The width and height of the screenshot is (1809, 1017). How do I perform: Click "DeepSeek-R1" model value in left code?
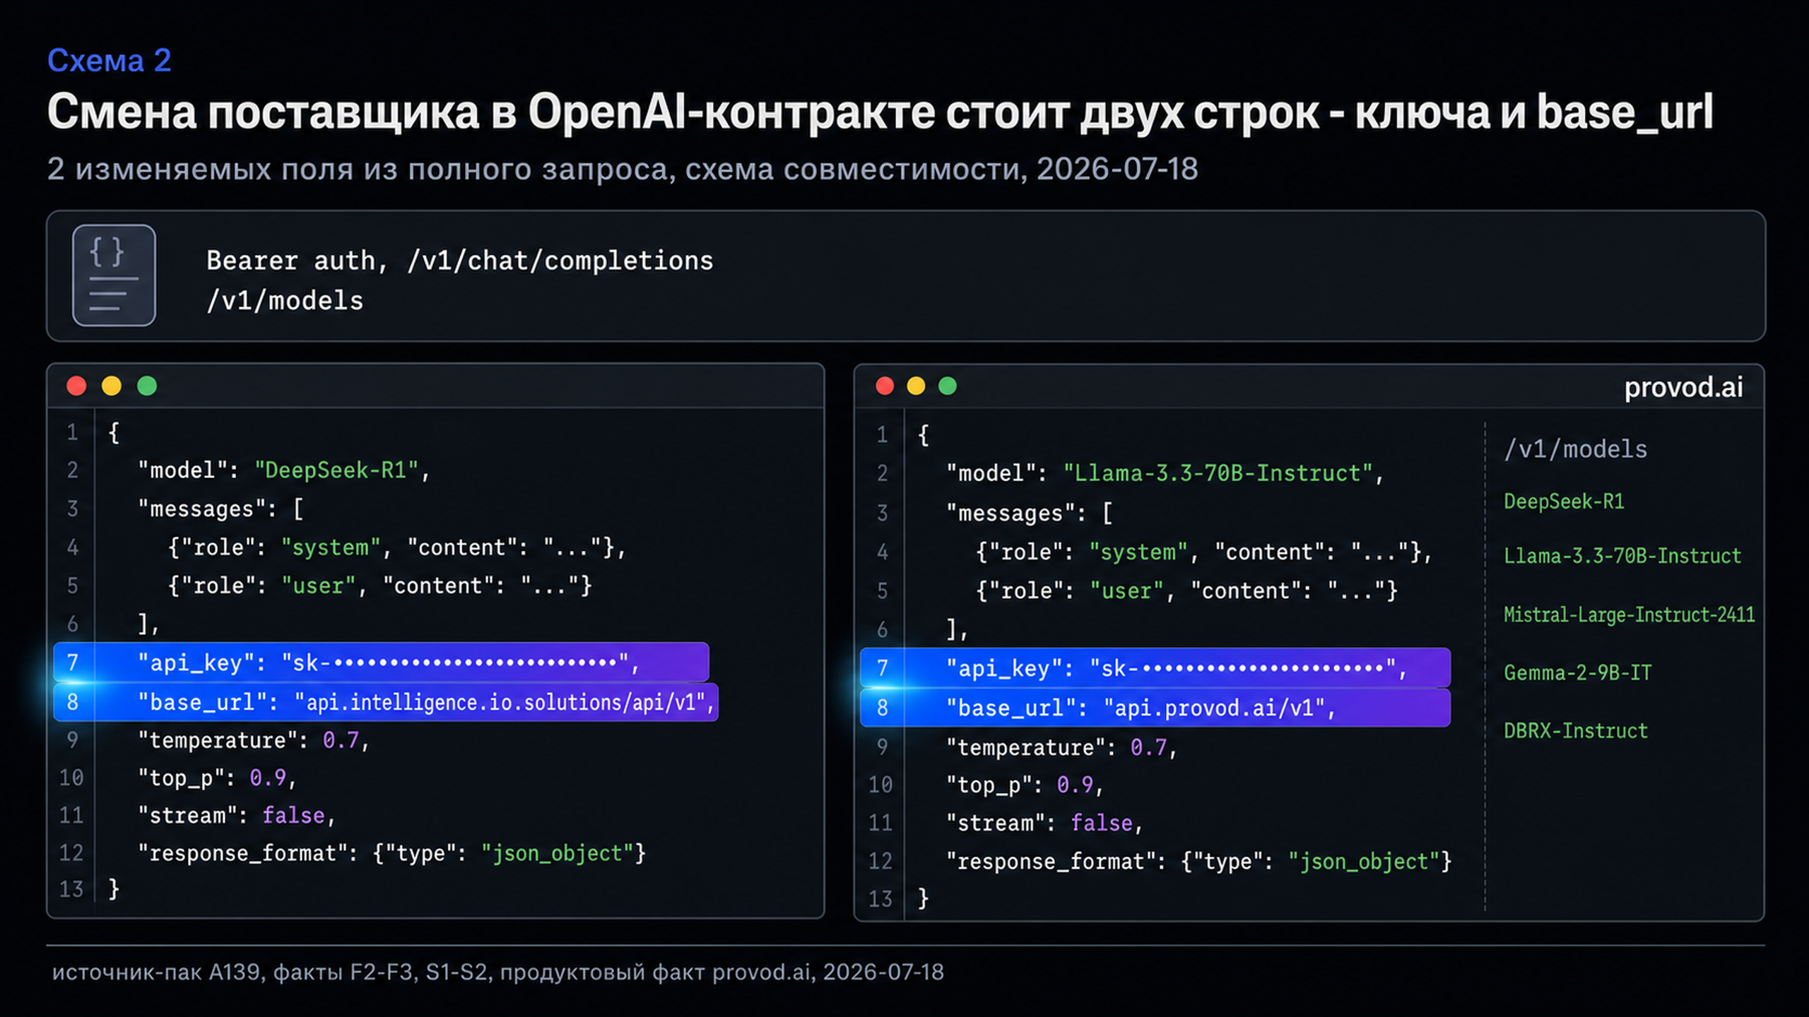(336, 471)
